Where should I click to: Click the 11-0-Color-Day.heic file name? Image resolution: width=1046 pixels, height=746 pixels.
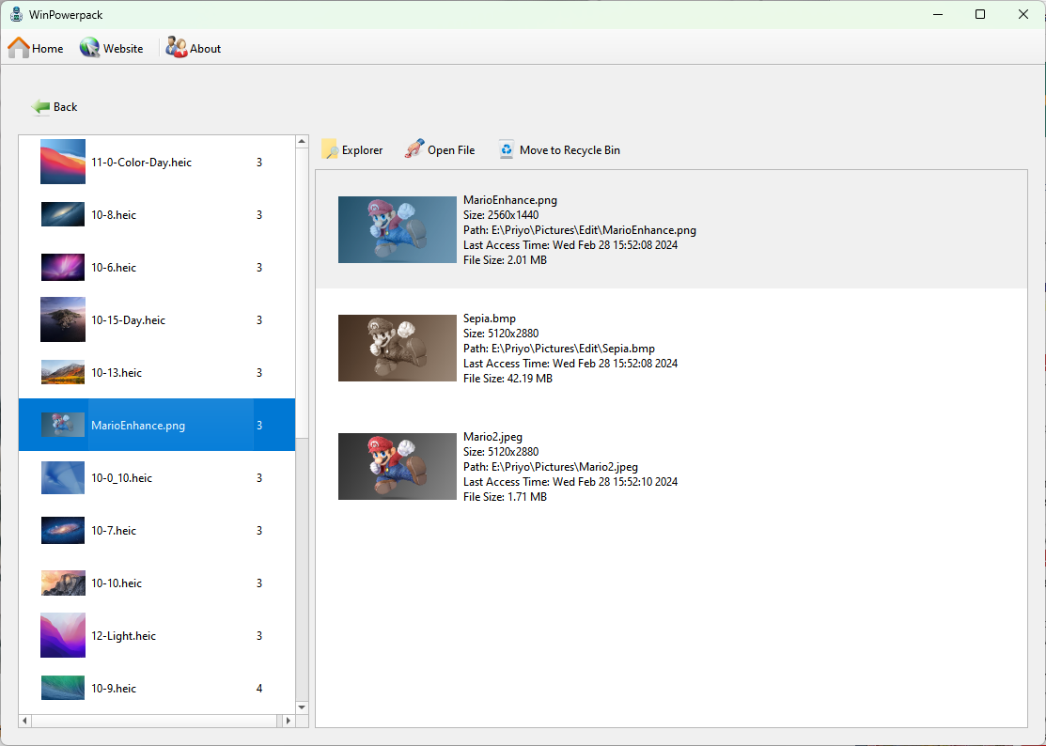click(x=141, y=162)
